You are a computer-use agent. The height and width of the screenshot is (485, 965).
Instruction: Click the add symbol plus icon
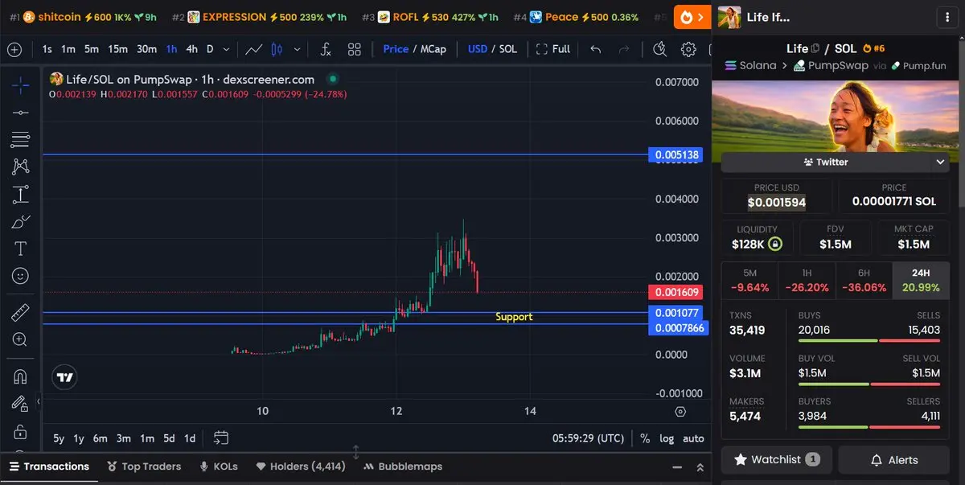[14, 49]
